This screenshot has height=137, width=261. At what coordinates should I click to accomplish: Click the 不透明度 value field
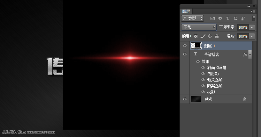[x=243, y=27]
